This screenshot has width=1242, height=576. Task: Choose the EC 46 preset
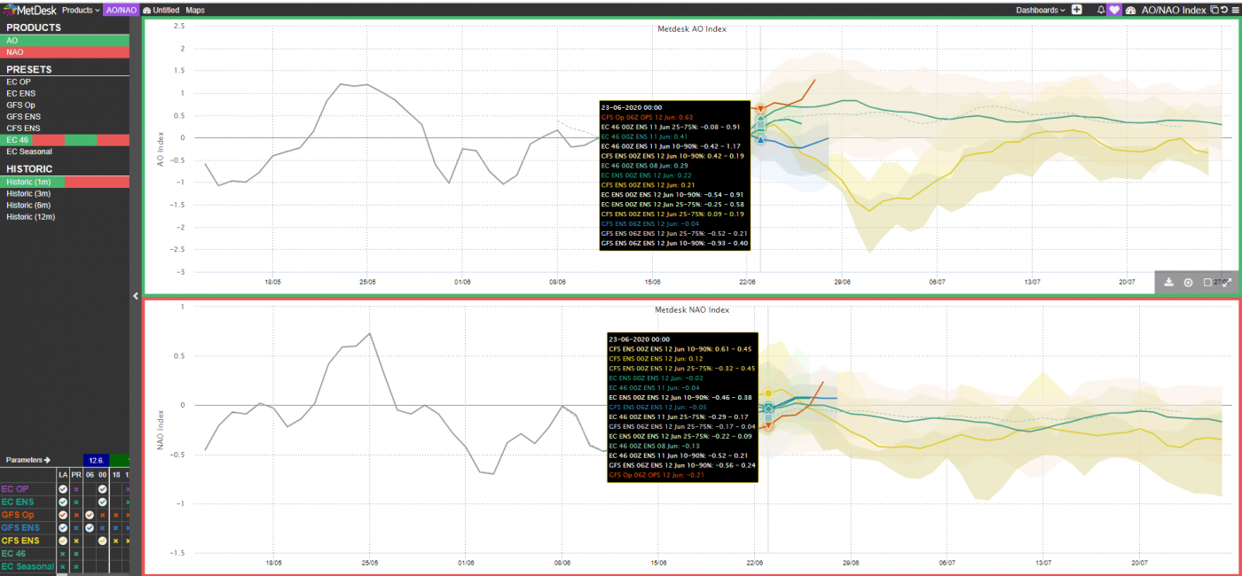pyautogui.click(x=66, y=140)
